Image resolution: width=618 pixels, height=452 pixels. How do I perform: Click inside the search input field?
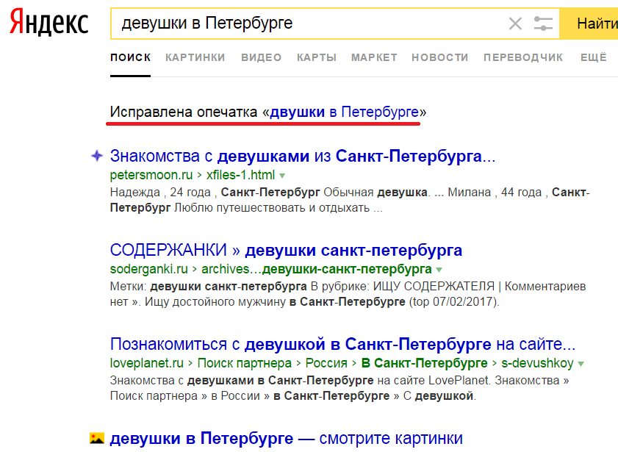coord(309,24)
